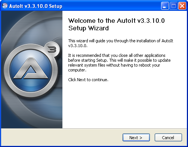Click the word 'computer.' in the paragraph
This screenshot has width=188, height=147.
click(x=77, y=70)
